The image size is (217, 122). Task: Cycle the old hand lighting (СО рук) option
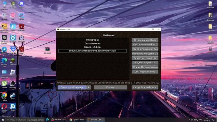(x=145, y=67)
